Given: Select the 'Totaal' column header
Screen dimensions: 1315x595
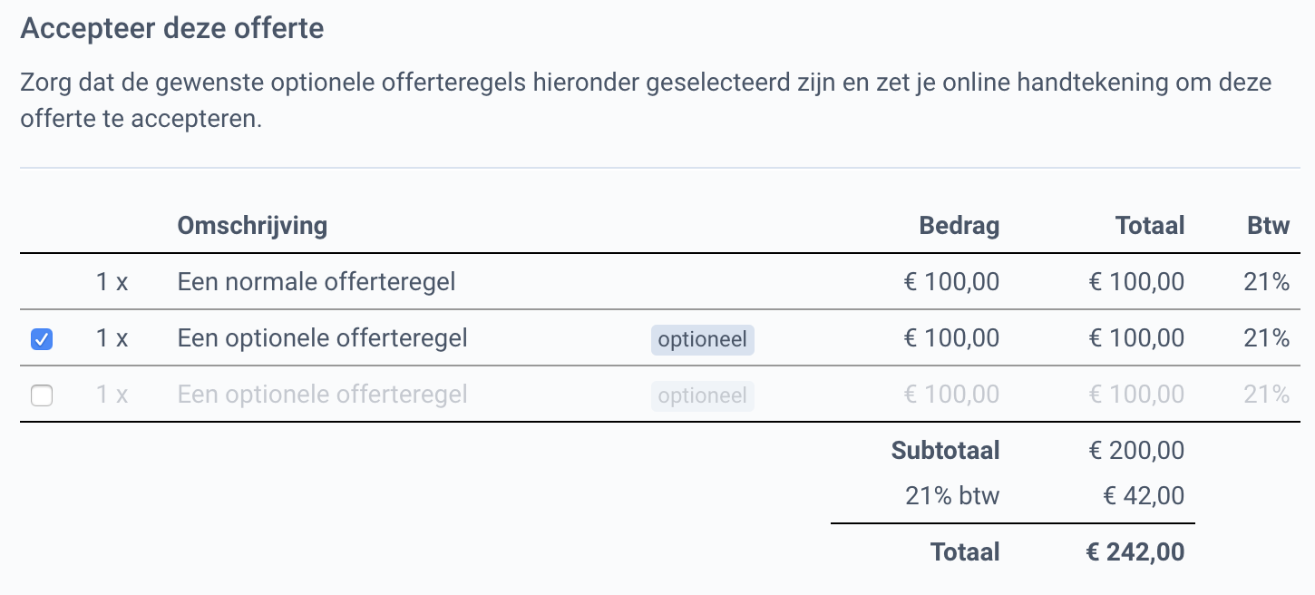Looking at the screenshot, I should 1149,225.
